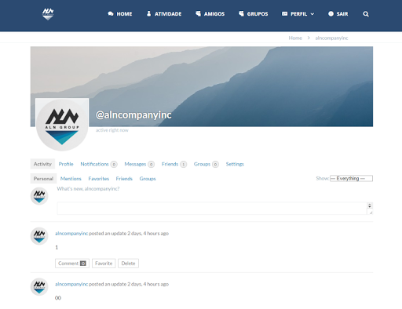Click the Sair logout icon
Viewport: 402px width, 309px height.
(331, 13)
